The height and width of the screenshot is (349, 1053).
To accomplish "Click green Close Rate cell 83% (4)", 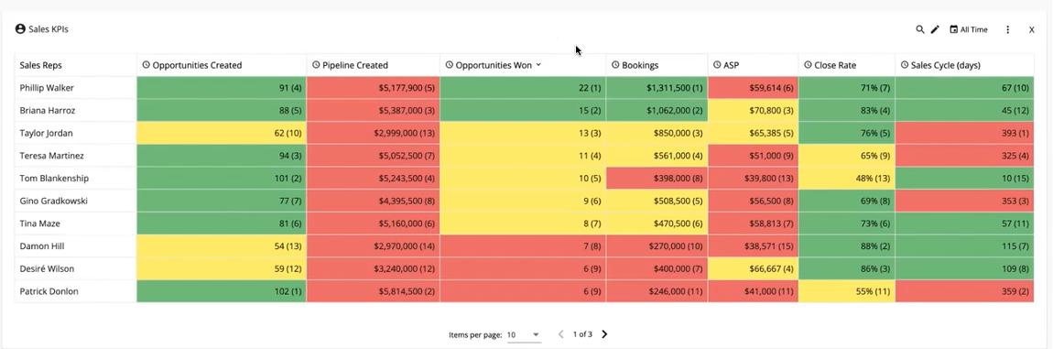I will point(847,110).
